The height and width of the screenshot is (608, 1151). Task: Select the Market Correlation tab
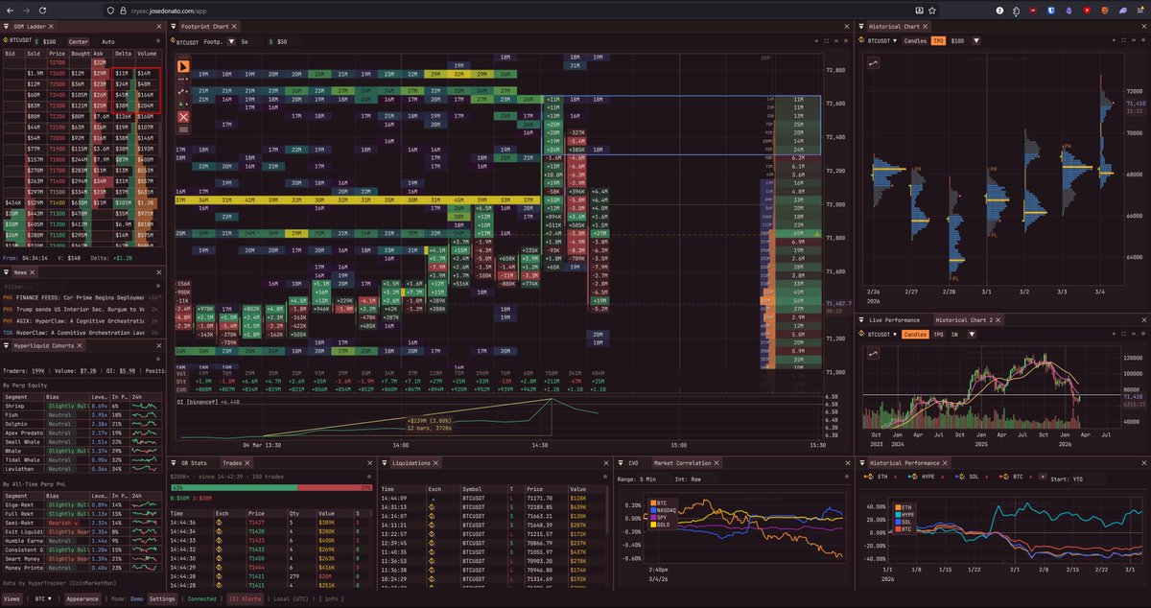(x=685, y=462)
